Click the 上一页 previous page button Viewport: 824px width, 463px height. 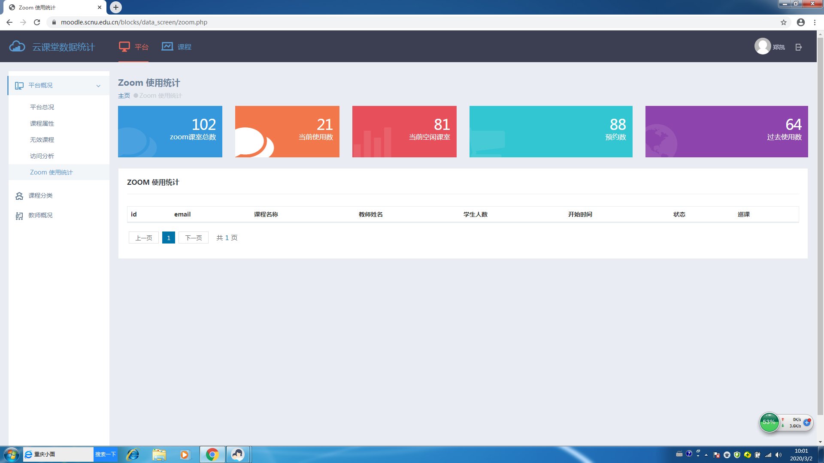coord(144,238)
